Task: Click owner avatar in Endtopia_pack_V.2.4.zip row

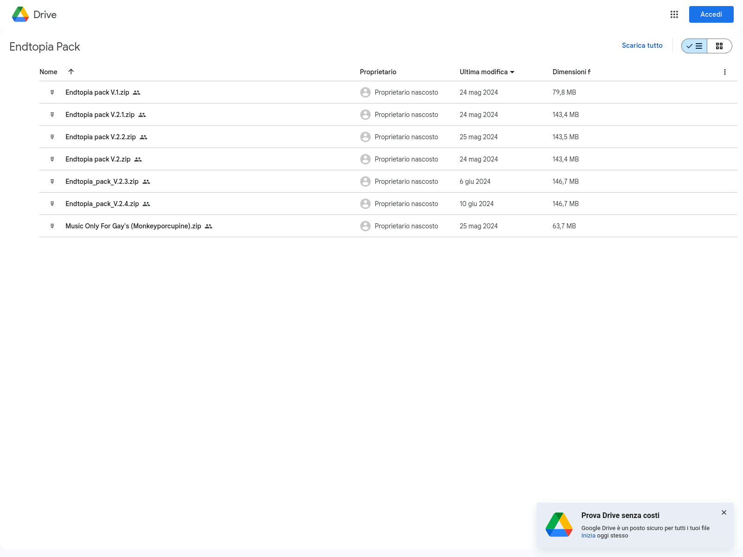Action: (x=365, y=204)
